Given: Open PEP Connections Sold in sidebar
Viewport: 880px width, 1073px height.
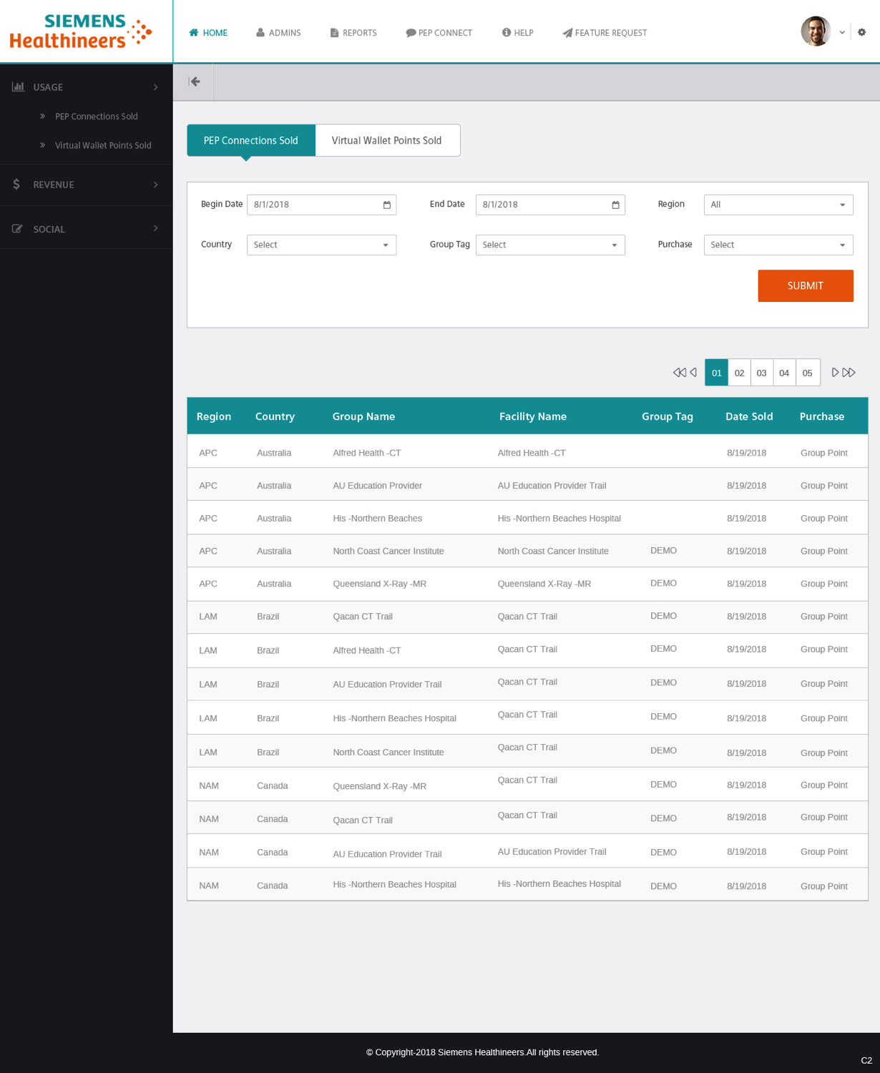Looking at the screenshot, I should (x=96, y=117).
